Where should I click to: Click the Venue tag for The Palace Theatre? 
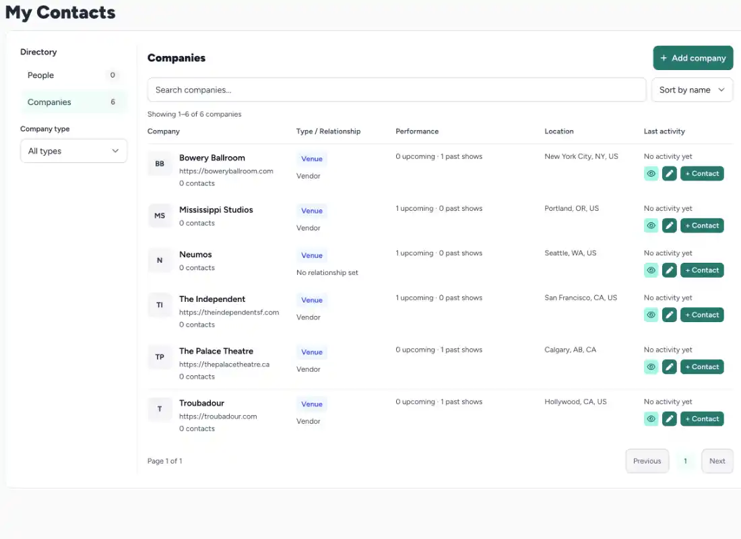311,352
